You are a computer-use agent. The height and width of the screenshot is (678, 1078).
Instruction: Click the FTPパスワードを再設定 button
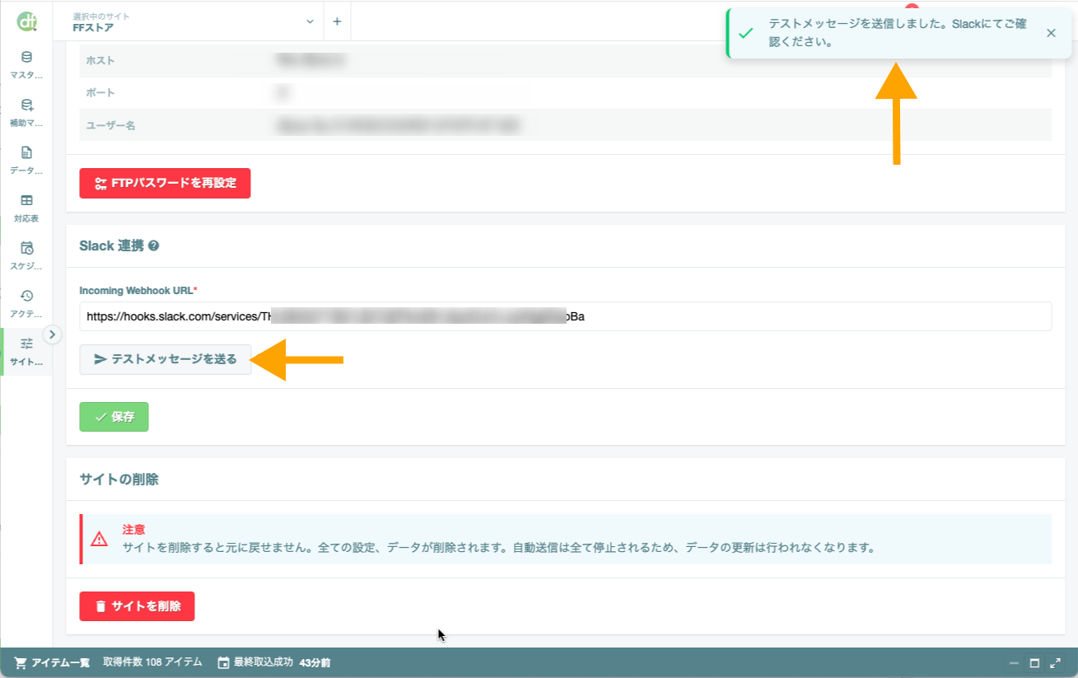tap(165, 183)
